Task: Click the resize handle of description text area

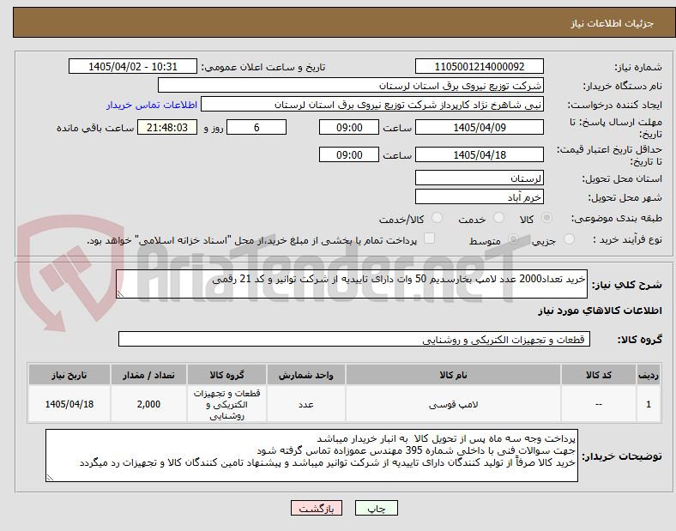Action: (120, 294)
